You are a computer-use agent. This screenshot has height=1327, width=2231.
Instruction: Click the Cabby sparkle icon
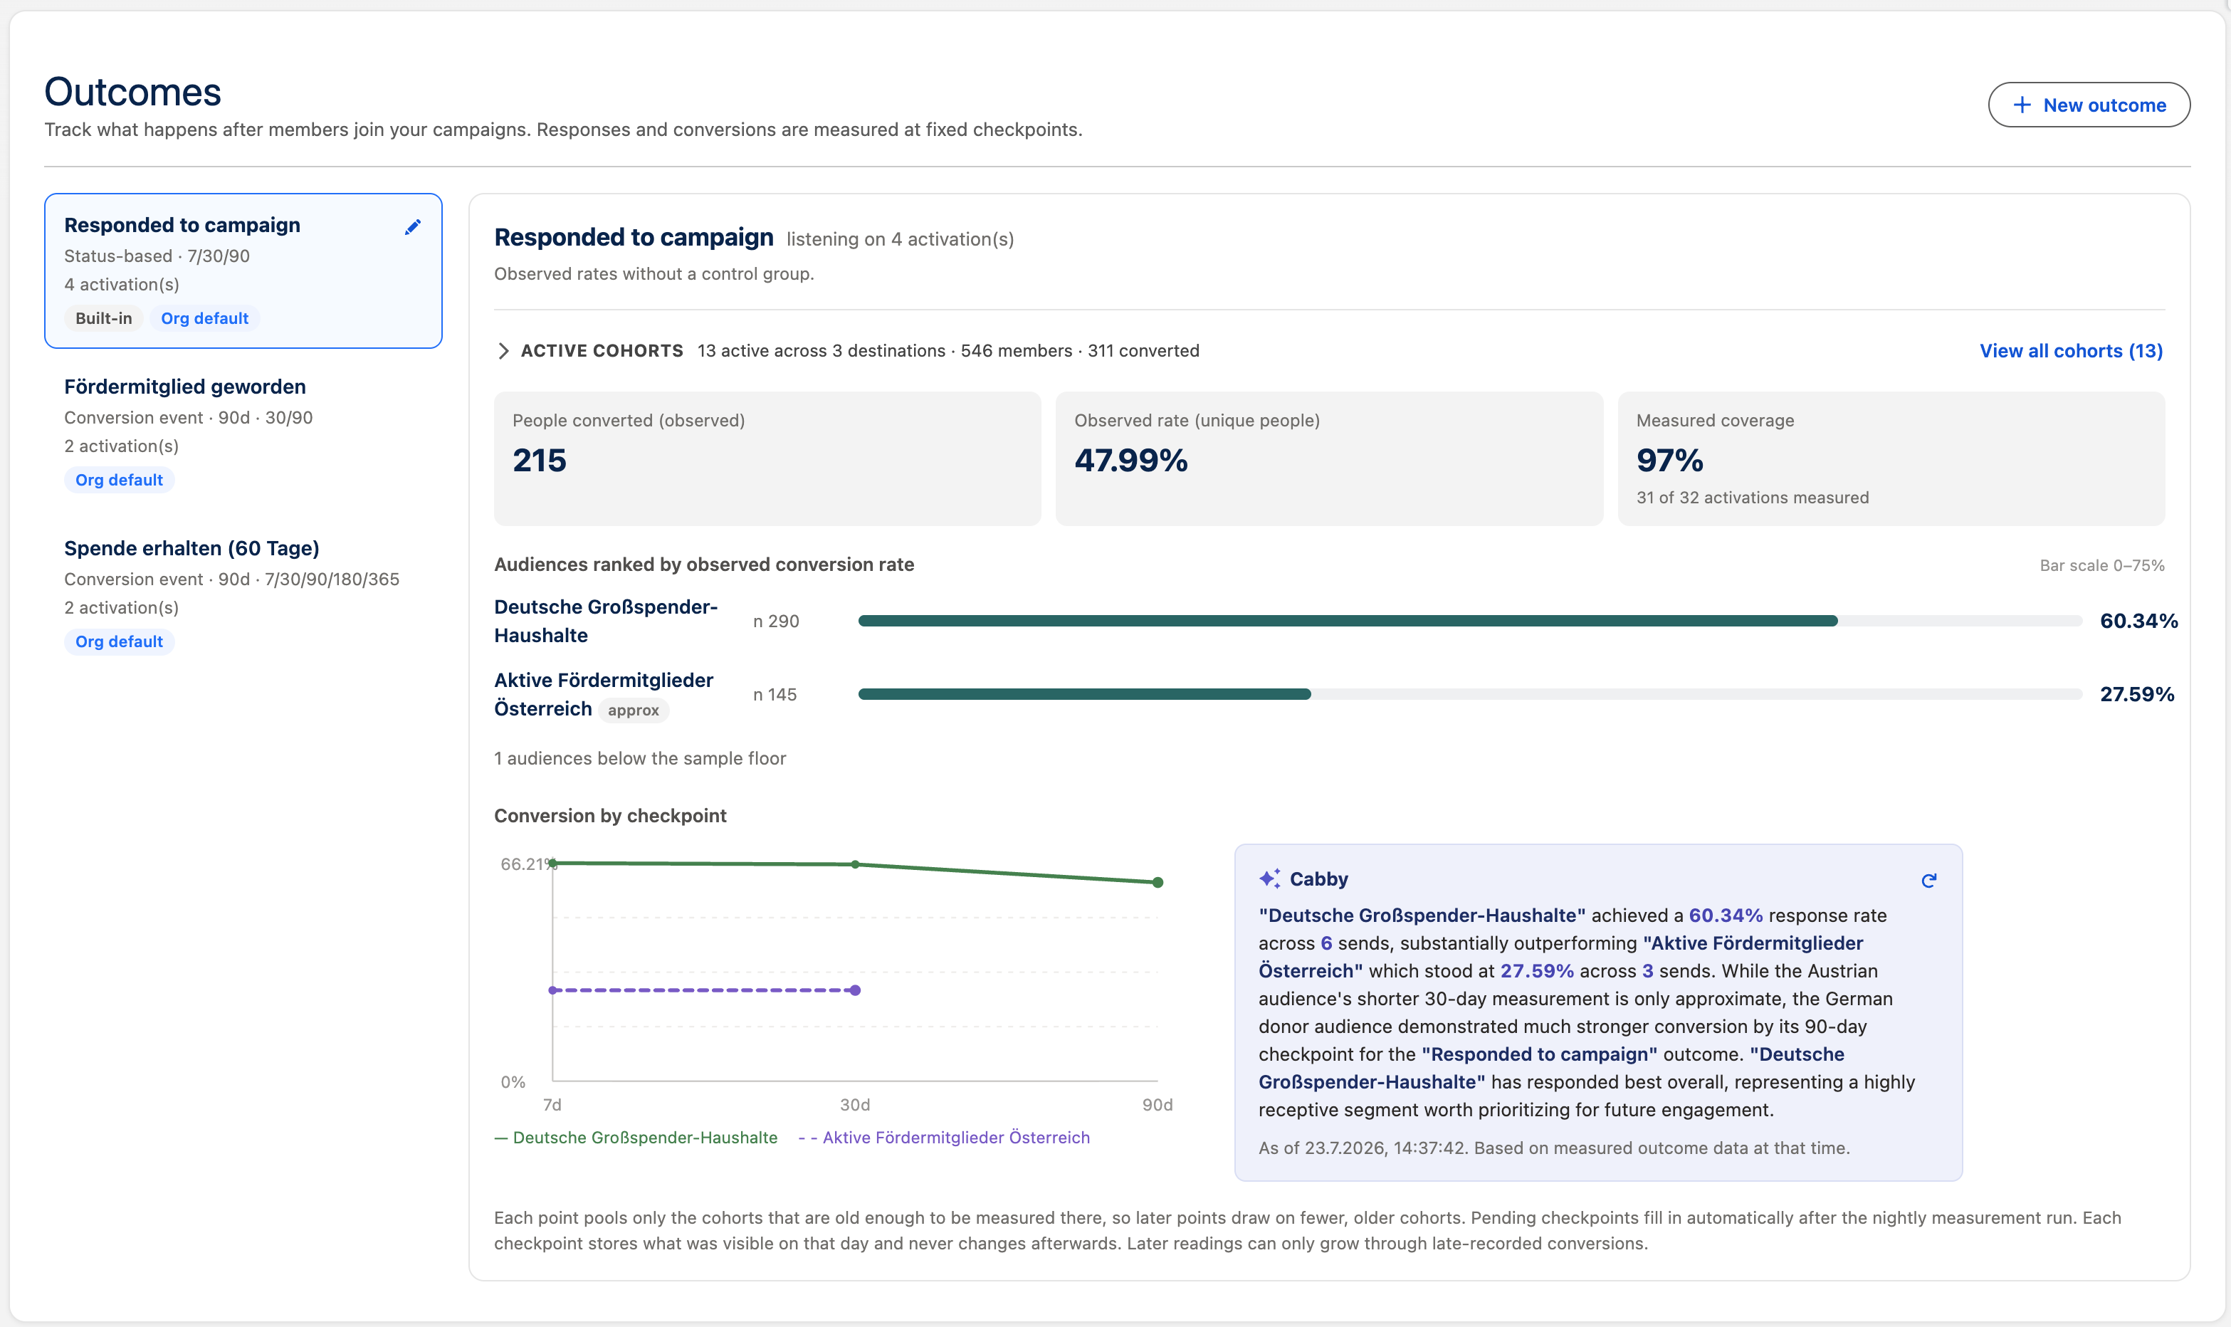pos(1270,879)
